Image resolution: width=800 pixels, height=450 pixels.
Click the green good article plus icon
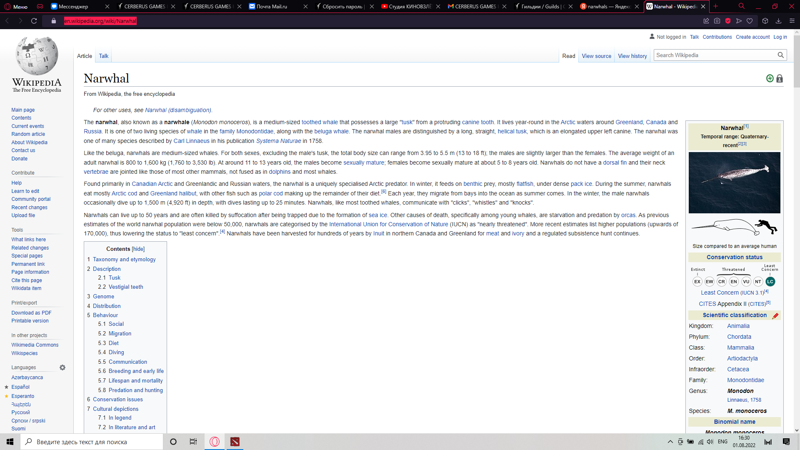(770, 78)
